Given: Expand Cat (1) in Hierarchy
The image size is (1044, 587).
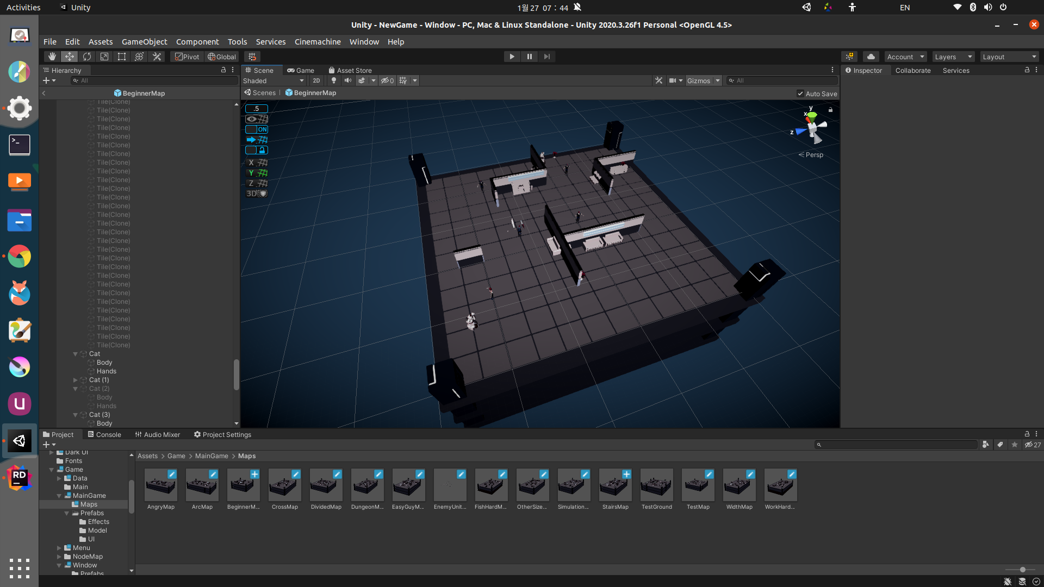Looking at the screenshot, I should coord(75,380).
